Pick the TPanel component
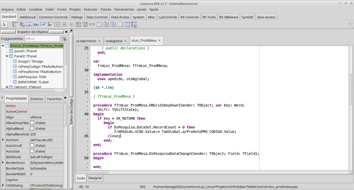Image resolution: width=354 pixels, height=190 pixels. pos(120,25)
